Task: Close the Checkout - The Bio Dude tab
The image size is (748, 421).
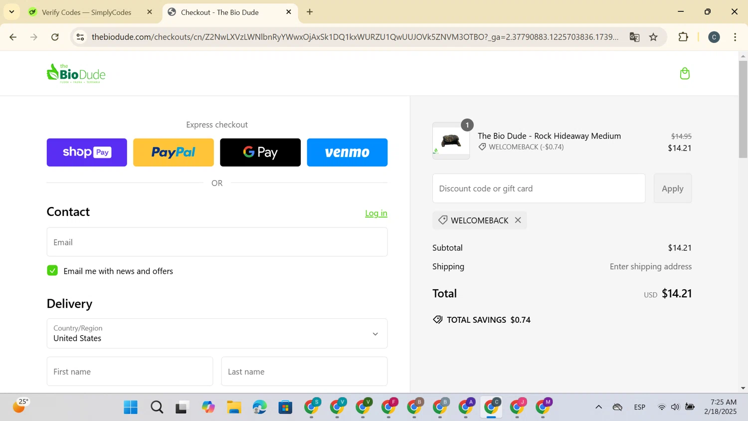Action: [289, 12]
